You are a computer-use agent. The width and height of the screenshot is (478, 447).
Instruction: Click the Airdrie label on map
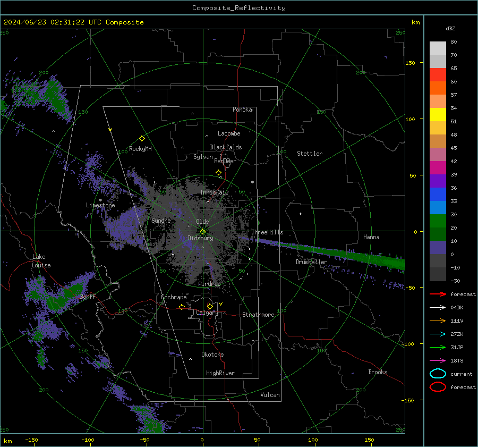[x=209, y=284]
